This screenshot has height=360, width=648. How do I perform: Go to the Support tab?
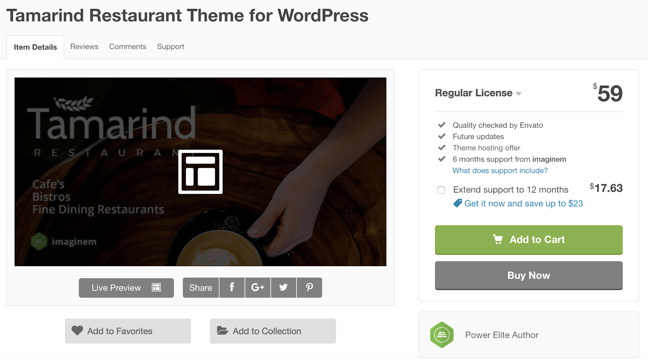pos(171,47)
